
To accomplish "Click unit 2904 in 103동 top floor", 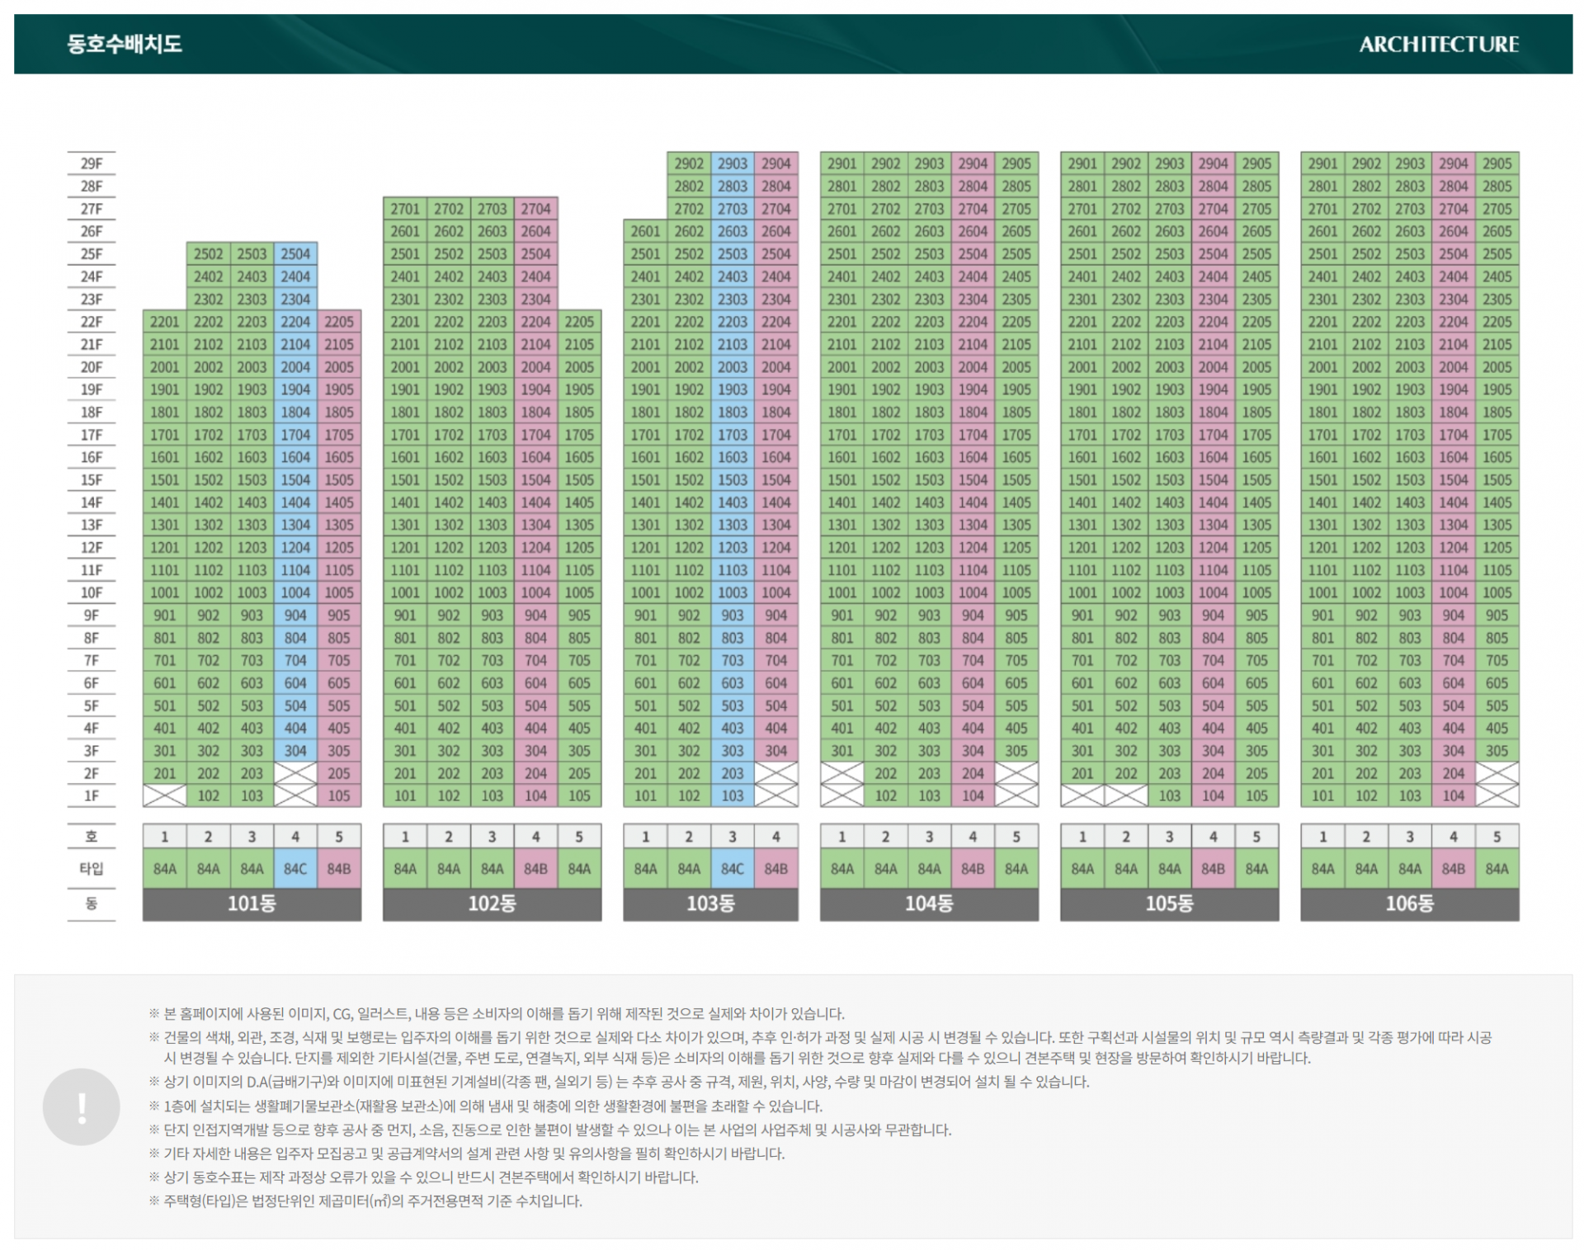I will pos(775,163).
